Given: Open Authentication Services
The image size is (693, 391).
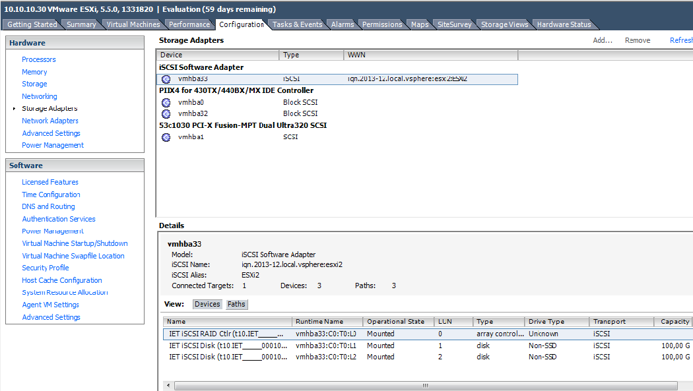Looking at the screenshot, I should pyautogui.click(x=59, y=219).
